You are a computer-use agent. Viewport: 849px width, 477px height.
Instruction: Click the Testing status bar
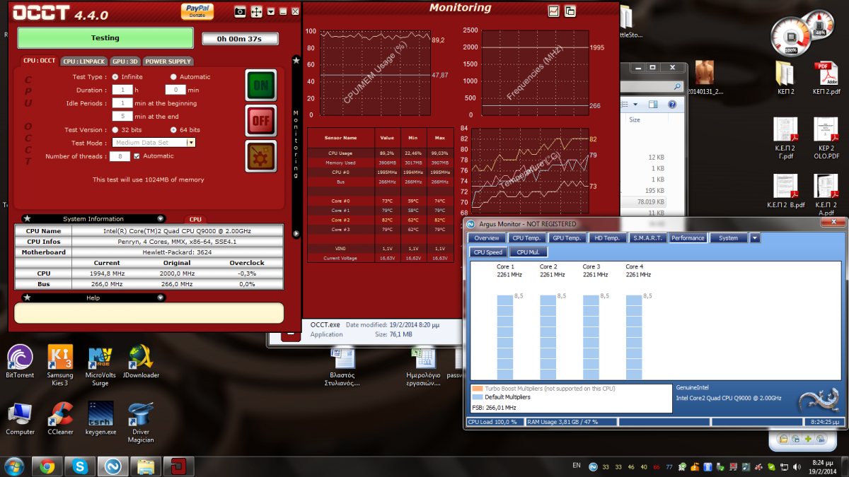point(105,38)
